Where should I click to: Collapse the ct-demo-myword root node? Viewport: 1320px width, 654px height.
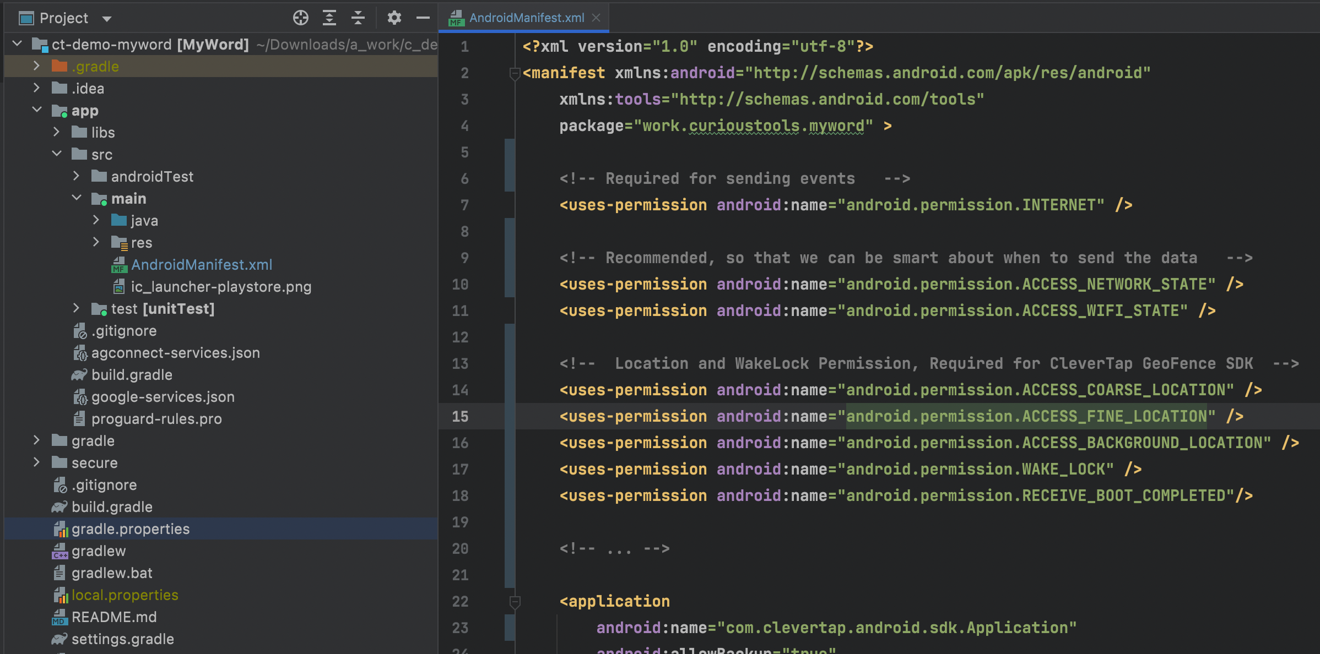[x=17, y=43]
